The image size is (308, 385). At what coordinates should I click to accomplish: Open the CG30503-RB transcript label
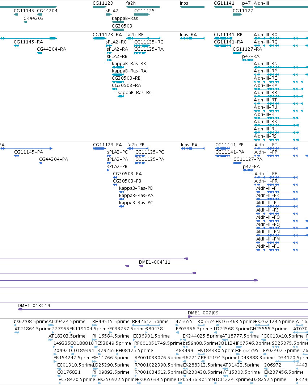(126, 78)
